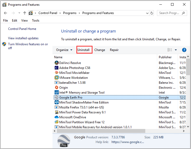The image size is (191, 149).
Task: Click the help question mark icon
Action: click(x=184, y=50)
